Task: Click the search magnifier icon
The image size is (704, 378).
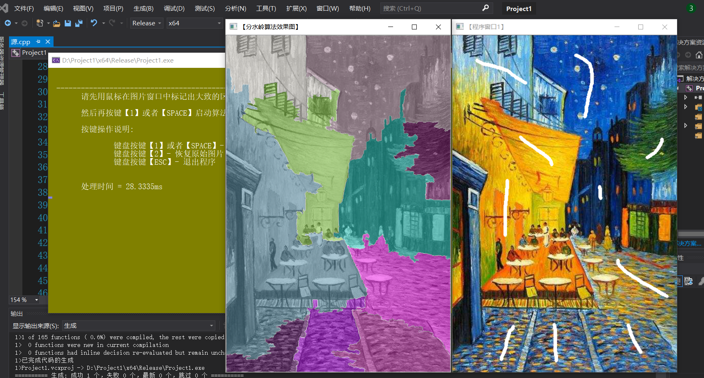Action: tap(485, 8)
